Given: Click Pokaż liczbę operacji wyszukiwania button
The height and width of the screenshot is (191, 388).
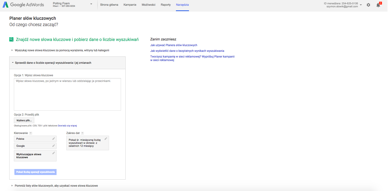Looking at the screenshot, I should click(35, 172).
